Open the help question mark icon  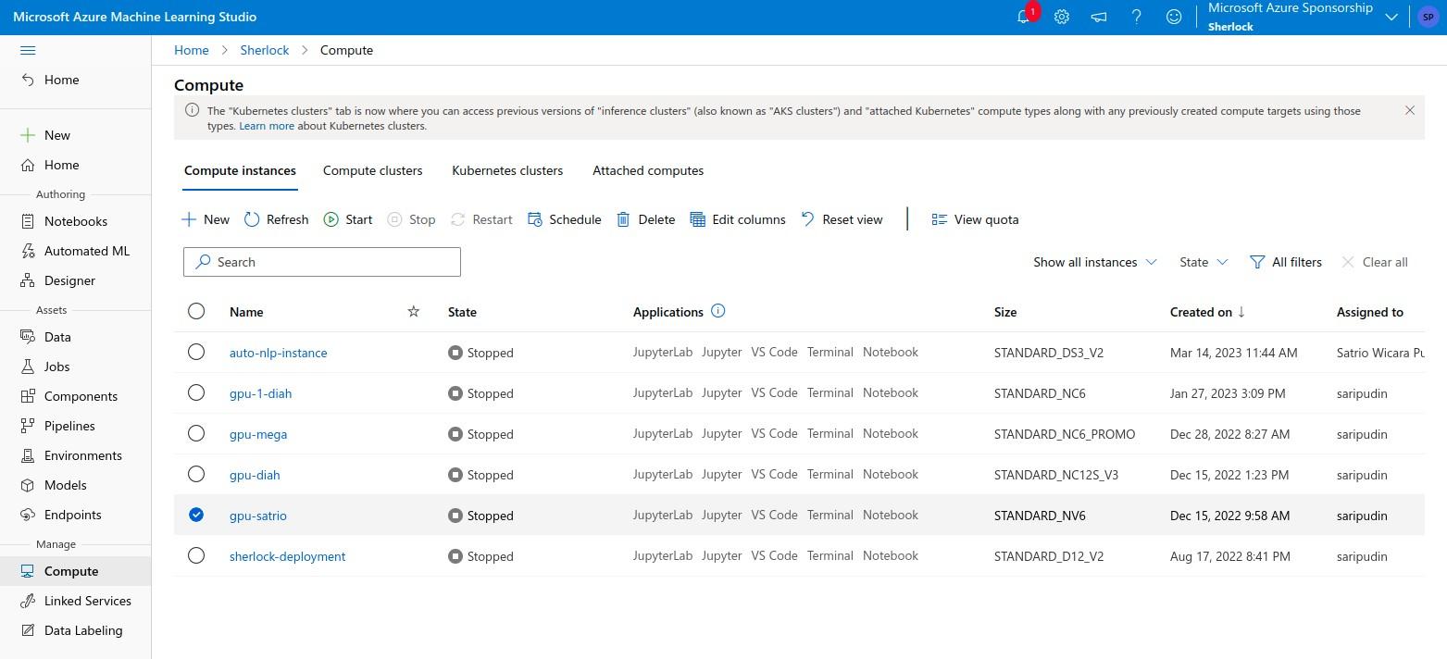(x=1136, y=17)
